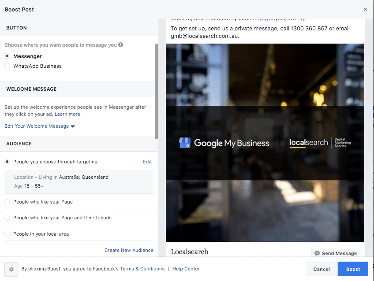Open Facebook's Terms & Conditions
The image size is (374, 281).
coord(142,269)
